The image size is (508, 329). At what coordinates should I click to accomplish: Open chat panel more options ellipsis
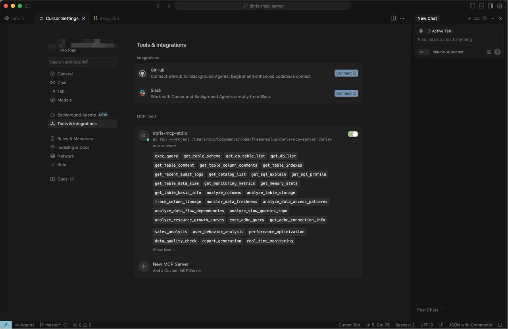pos(493,18)
